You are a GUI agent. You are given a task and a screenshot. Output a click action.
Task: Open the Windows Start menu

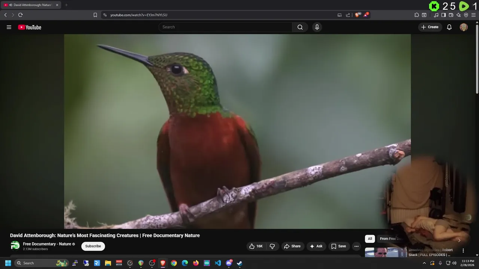pyautogui.click(x=8, y=263)
